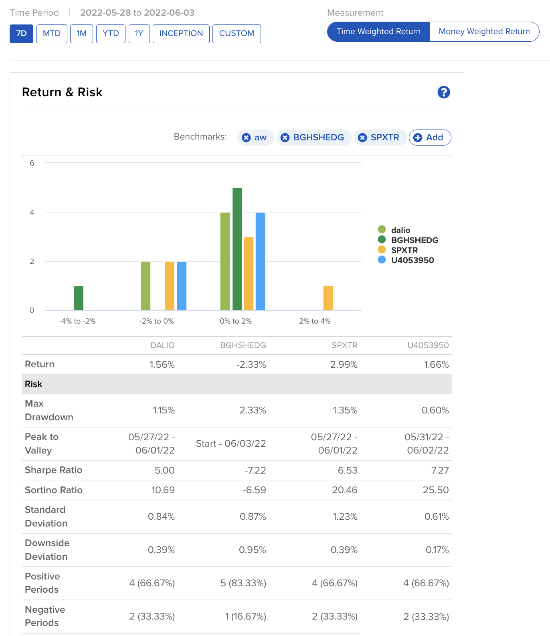Open the Return & Risk help icon

(443, 92)
